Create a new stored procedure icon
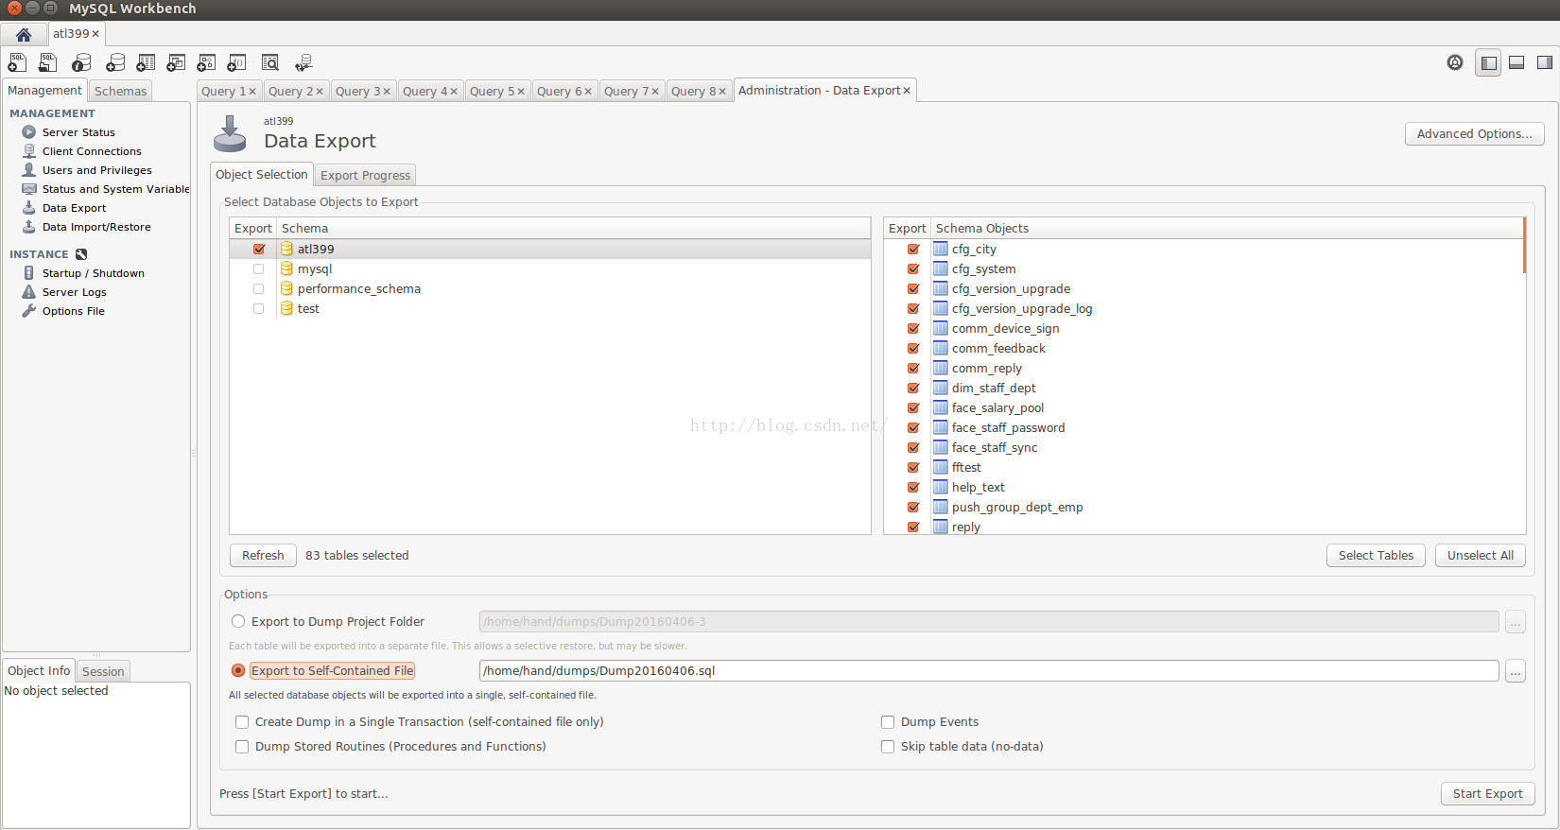This screenshot has width=1560, height=830. coord(206,63)
